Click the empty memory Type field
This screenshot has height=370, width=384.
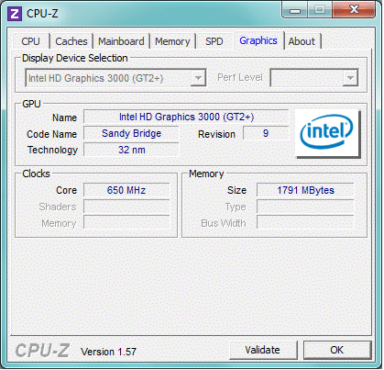(x=305, y=207)
